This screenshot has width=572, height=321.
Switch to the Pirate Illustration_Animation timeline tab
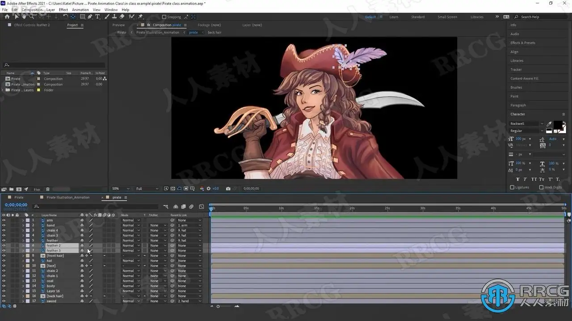pos(68,198)
